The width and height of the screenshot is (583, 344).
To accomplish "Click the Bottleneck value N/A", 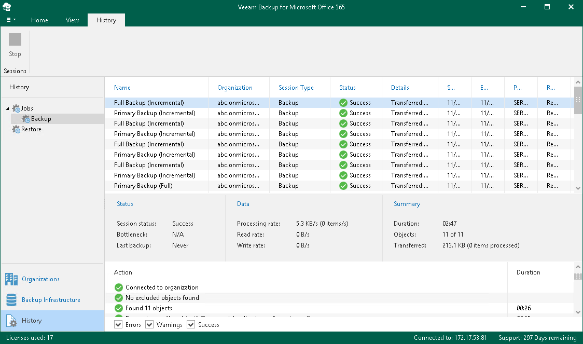I will click(x=178, y=235).
